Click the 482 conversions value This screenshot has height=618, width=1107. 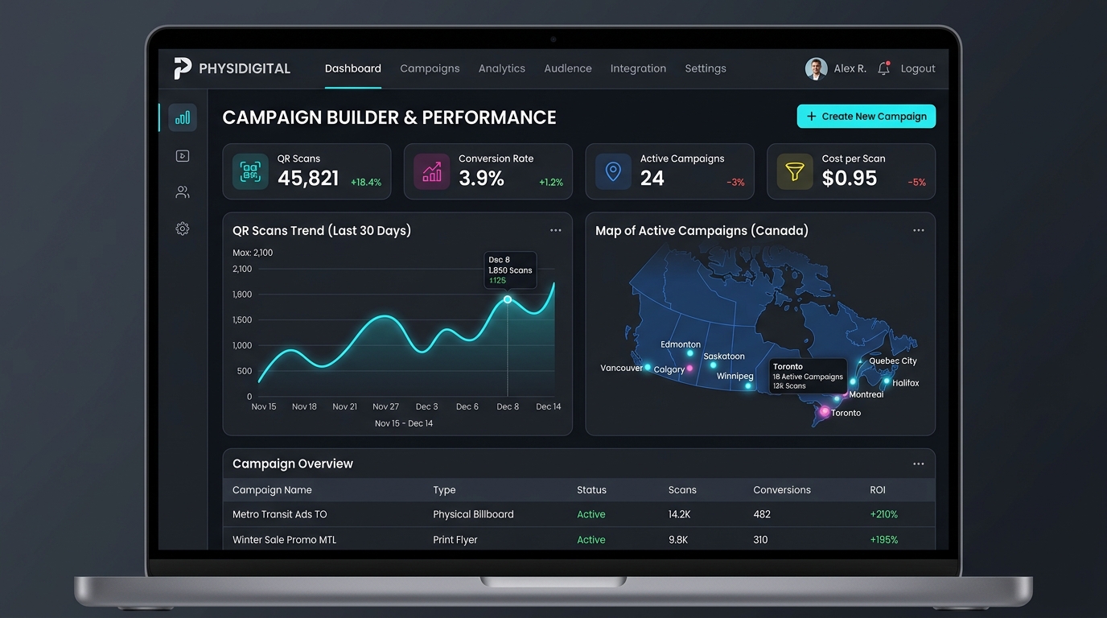click(762, 514)
